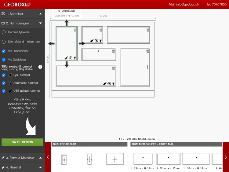Add the tall horizontal-scaling room thumbnail

tap(89, 159)
